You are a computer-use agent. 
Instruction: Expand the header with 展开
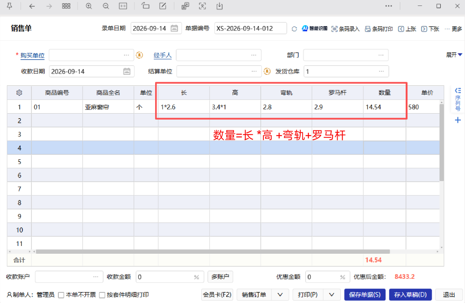pos(454,55)
